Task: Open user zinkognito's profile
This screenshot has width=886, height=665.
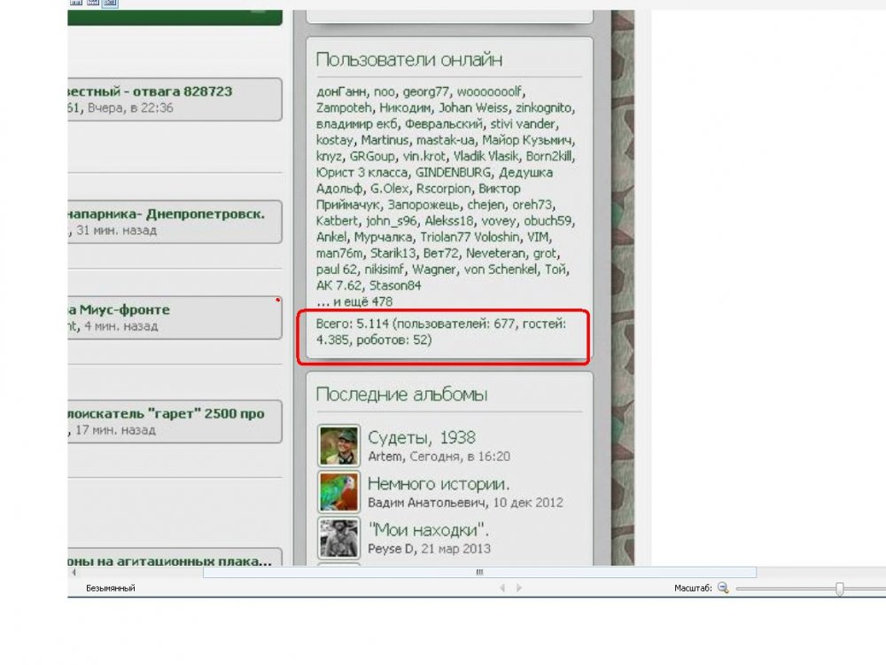Action: click(x=543, y=107)
